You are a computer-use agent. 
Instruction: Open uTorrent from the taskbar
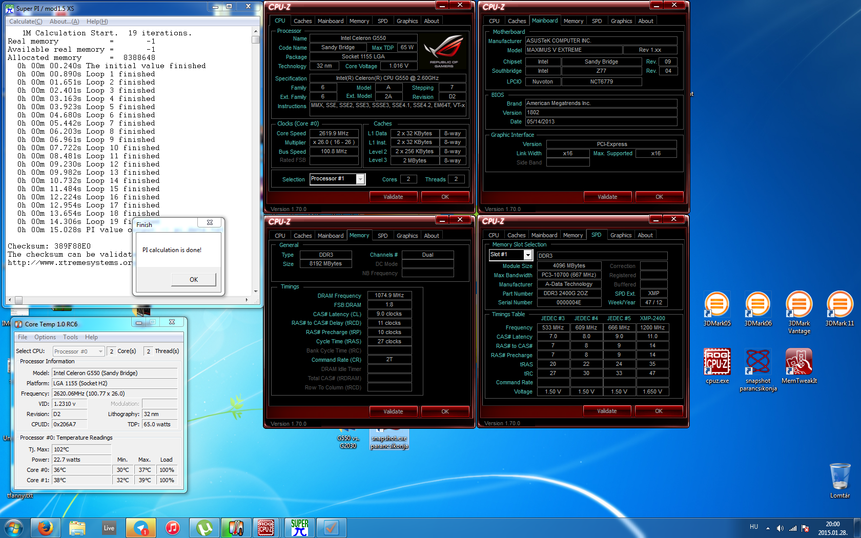click(204, 528)
